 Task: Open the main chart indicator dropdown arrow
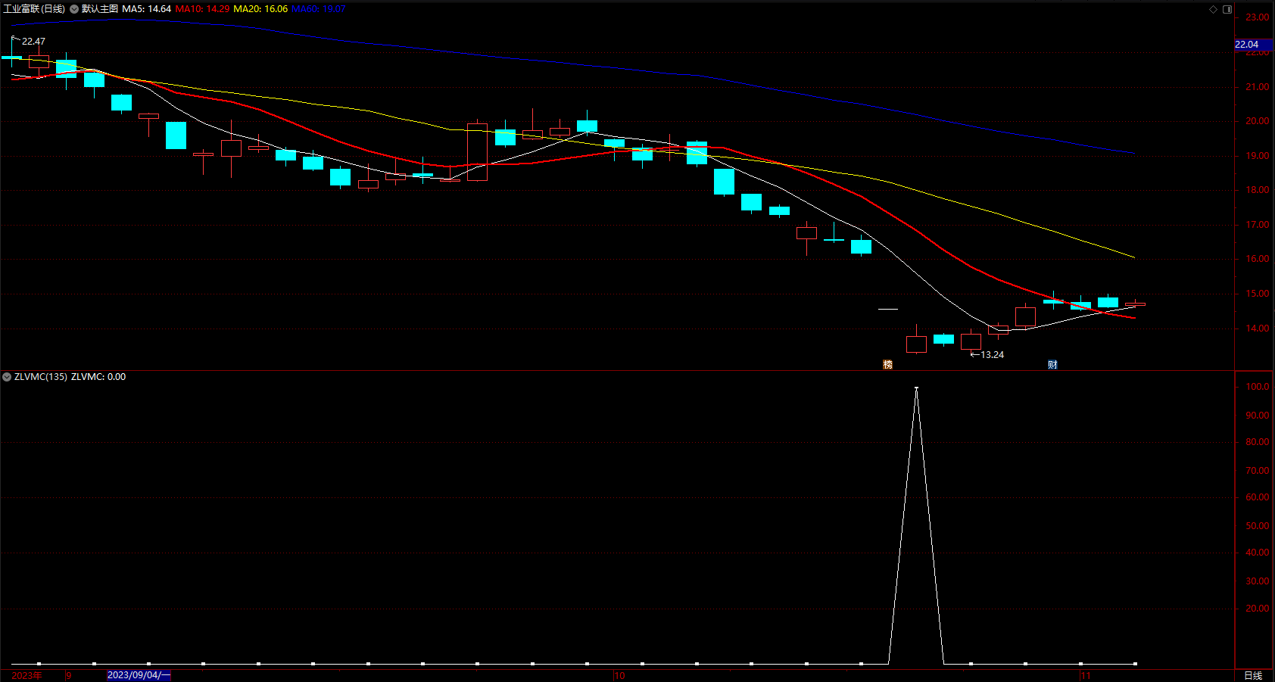tap(74, 9)
